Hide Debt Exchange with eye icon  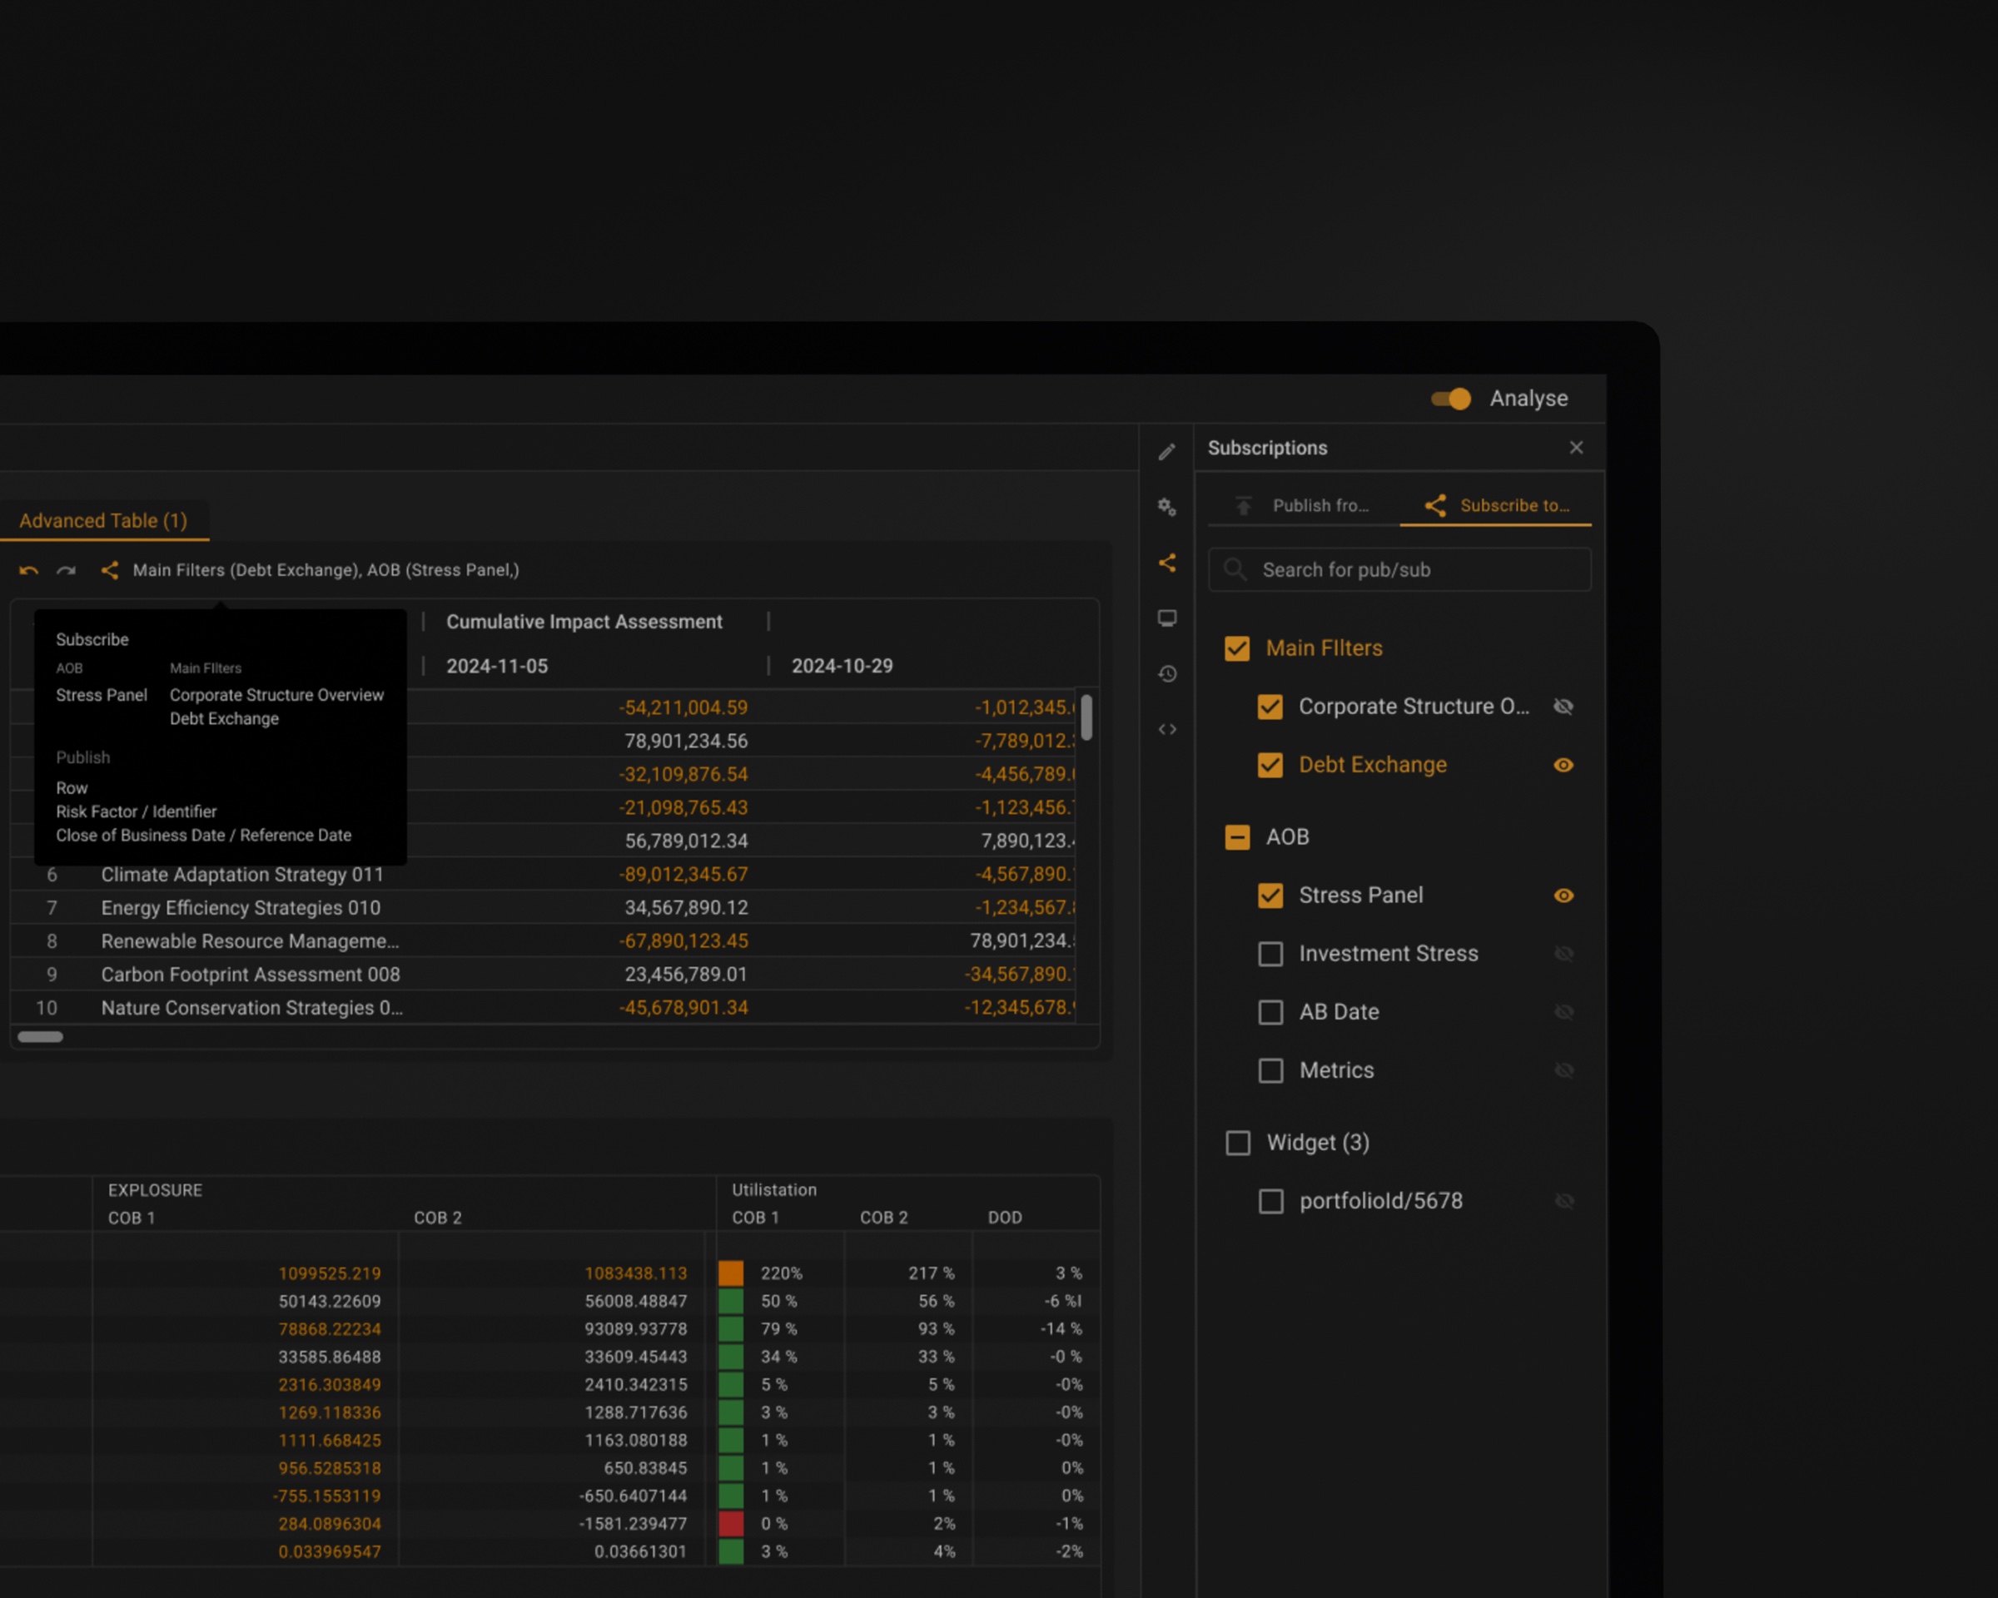(x=1563, y=765)
